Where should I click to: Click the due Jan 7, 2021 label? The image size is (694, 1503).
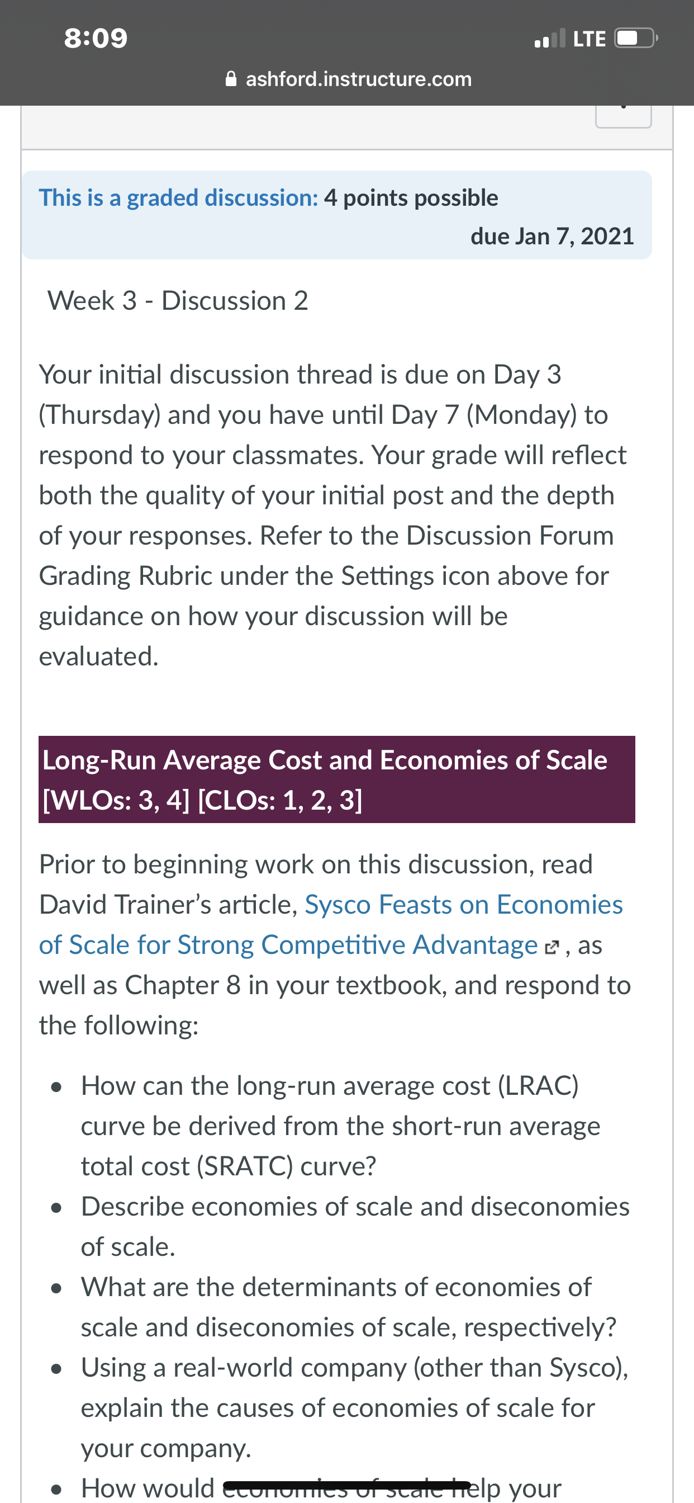pyautogui.click(x=552, y=237)
